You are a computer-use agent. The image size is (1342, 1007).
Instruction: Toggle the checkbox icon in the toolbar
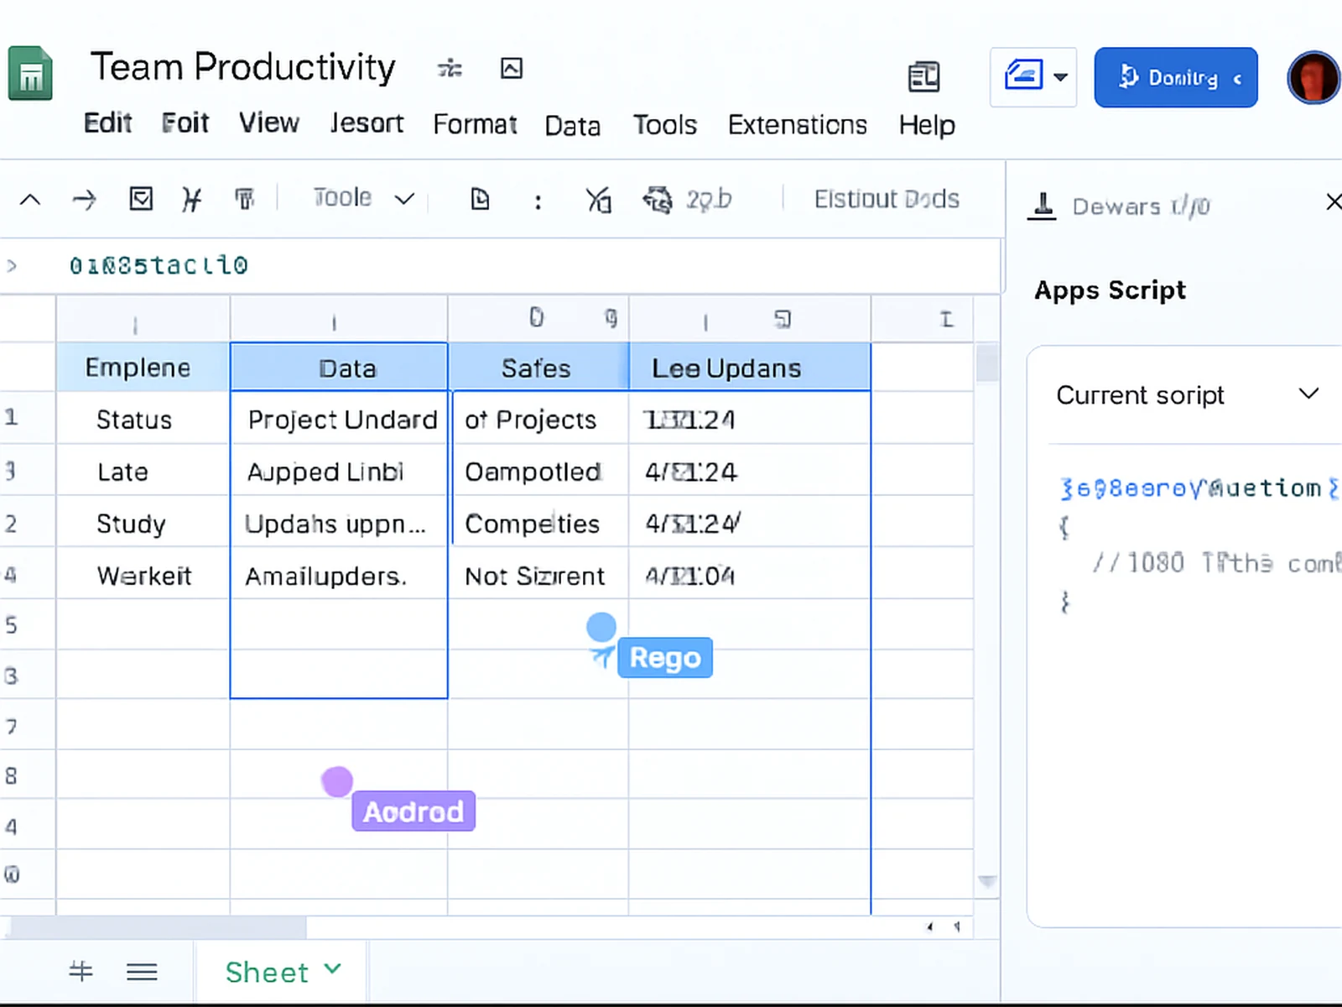pos(141,199)
